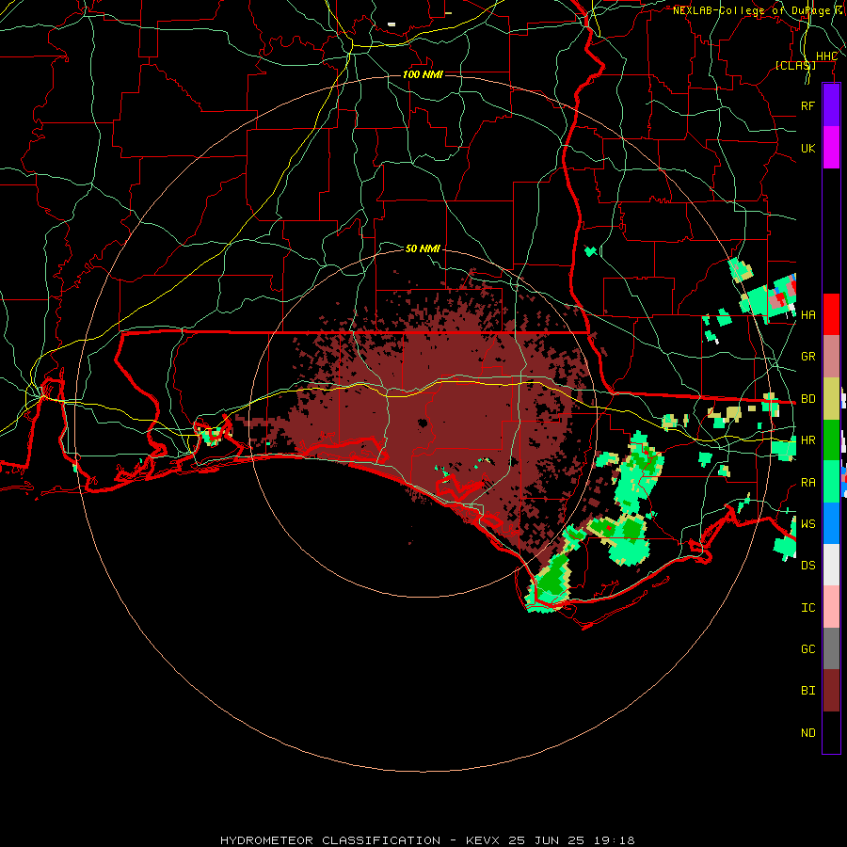The width and height of the screenshot is (847, 847).
Task: Click the RF legend label
Action: point(807,105)
